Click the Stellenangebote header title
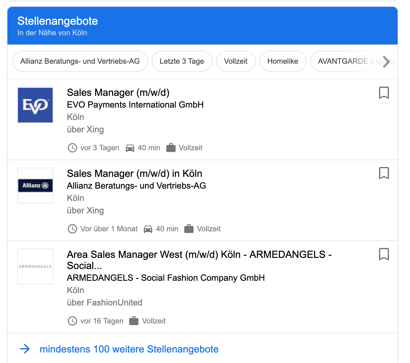The image size is (410, 363). point(58,21)
